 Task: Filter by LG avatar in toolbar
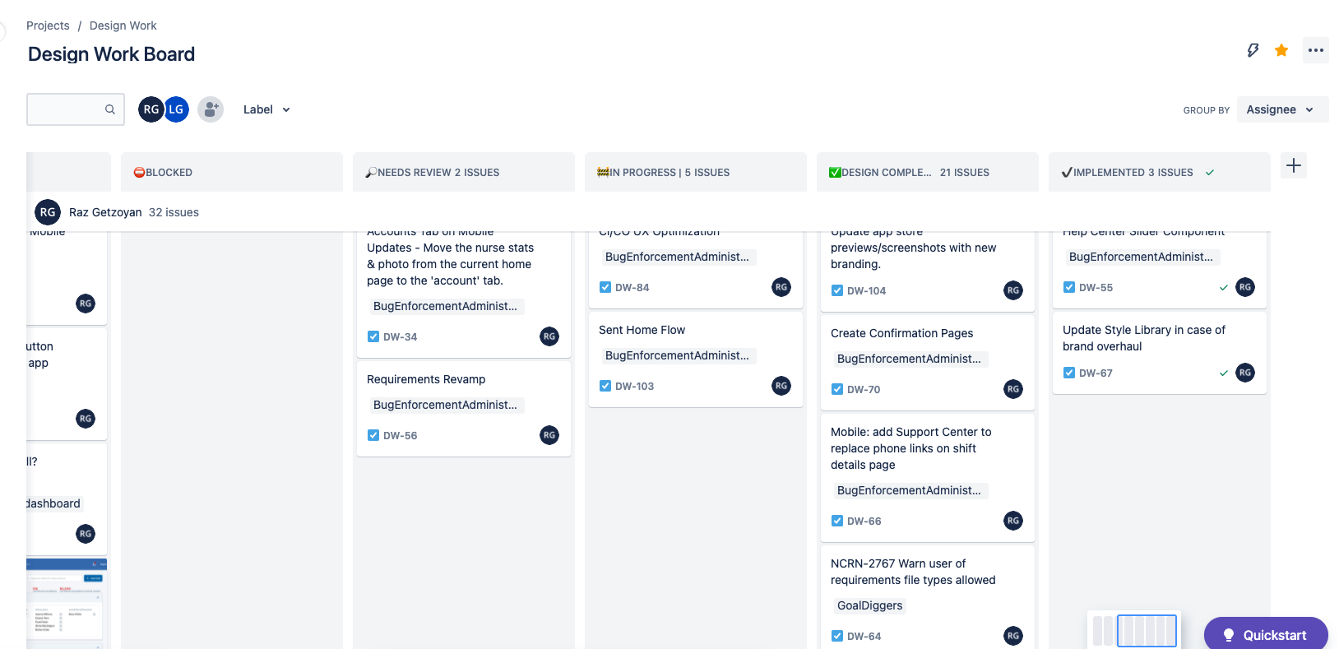pos(176,109)
